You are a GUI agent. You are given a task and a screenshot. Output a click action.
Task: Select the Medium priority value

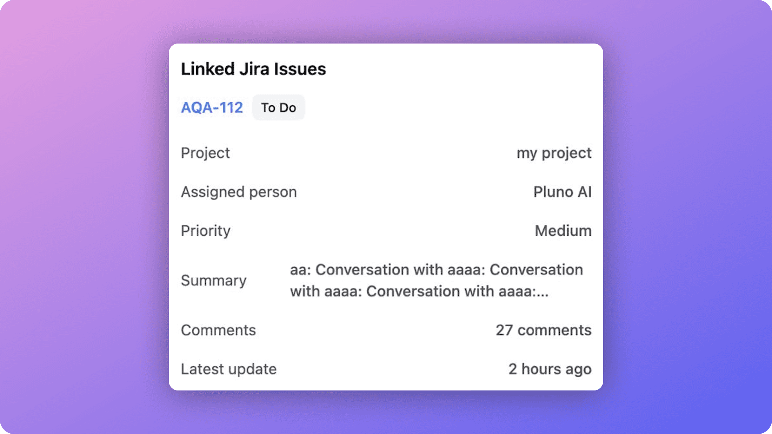pyautogui.click(x=563, y=231)
